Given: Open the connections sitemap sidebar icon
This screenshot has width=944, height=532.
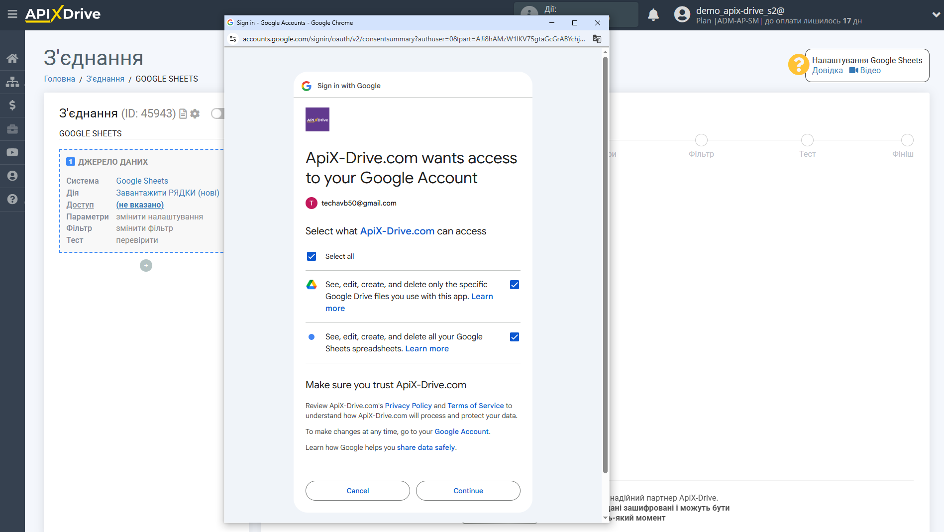Looking at the screenshot, I should click(12, 82).
